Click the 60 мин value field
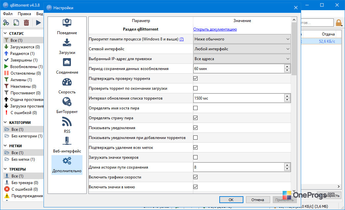This screenshot has width=345, height=210. coord(239,69)
